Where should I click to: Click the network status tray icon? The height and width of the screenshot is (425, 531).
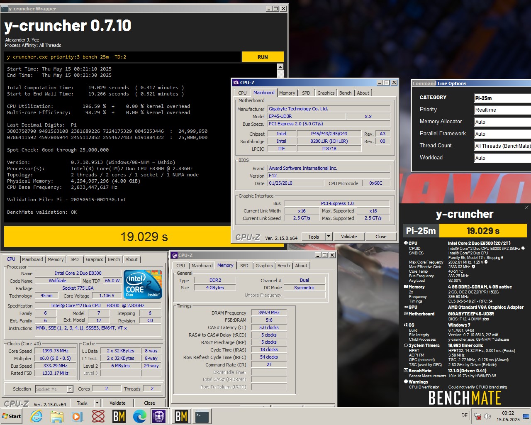coord(477,416)
